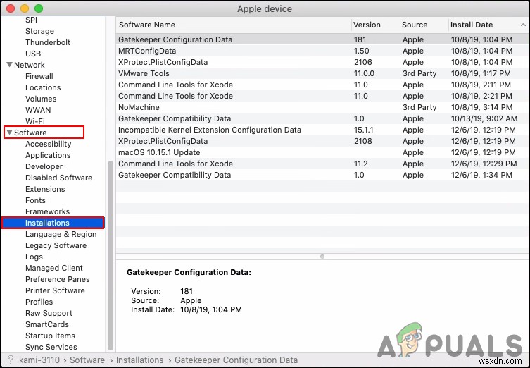The height and width of the screenshot is (368, 530).
Task: Select Firewall under Network
Action: tap(39, 76)
